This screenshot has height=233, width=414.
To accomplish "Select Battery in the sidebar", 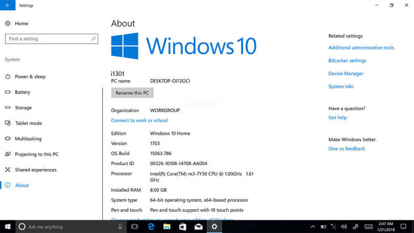I will coord(22,92).
